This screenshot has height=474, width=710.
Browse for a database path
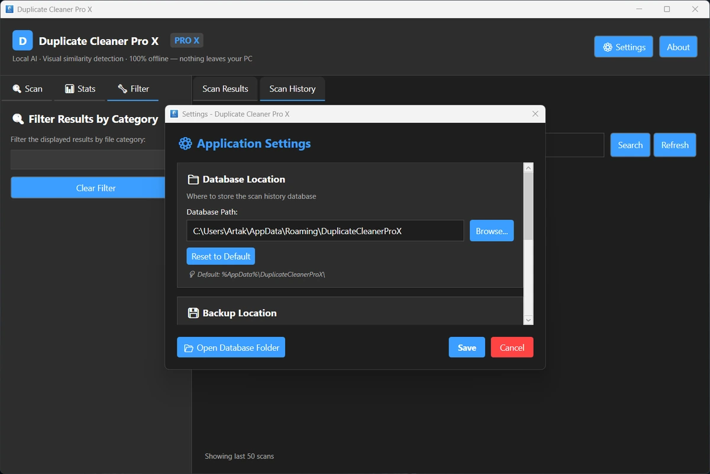492,231
